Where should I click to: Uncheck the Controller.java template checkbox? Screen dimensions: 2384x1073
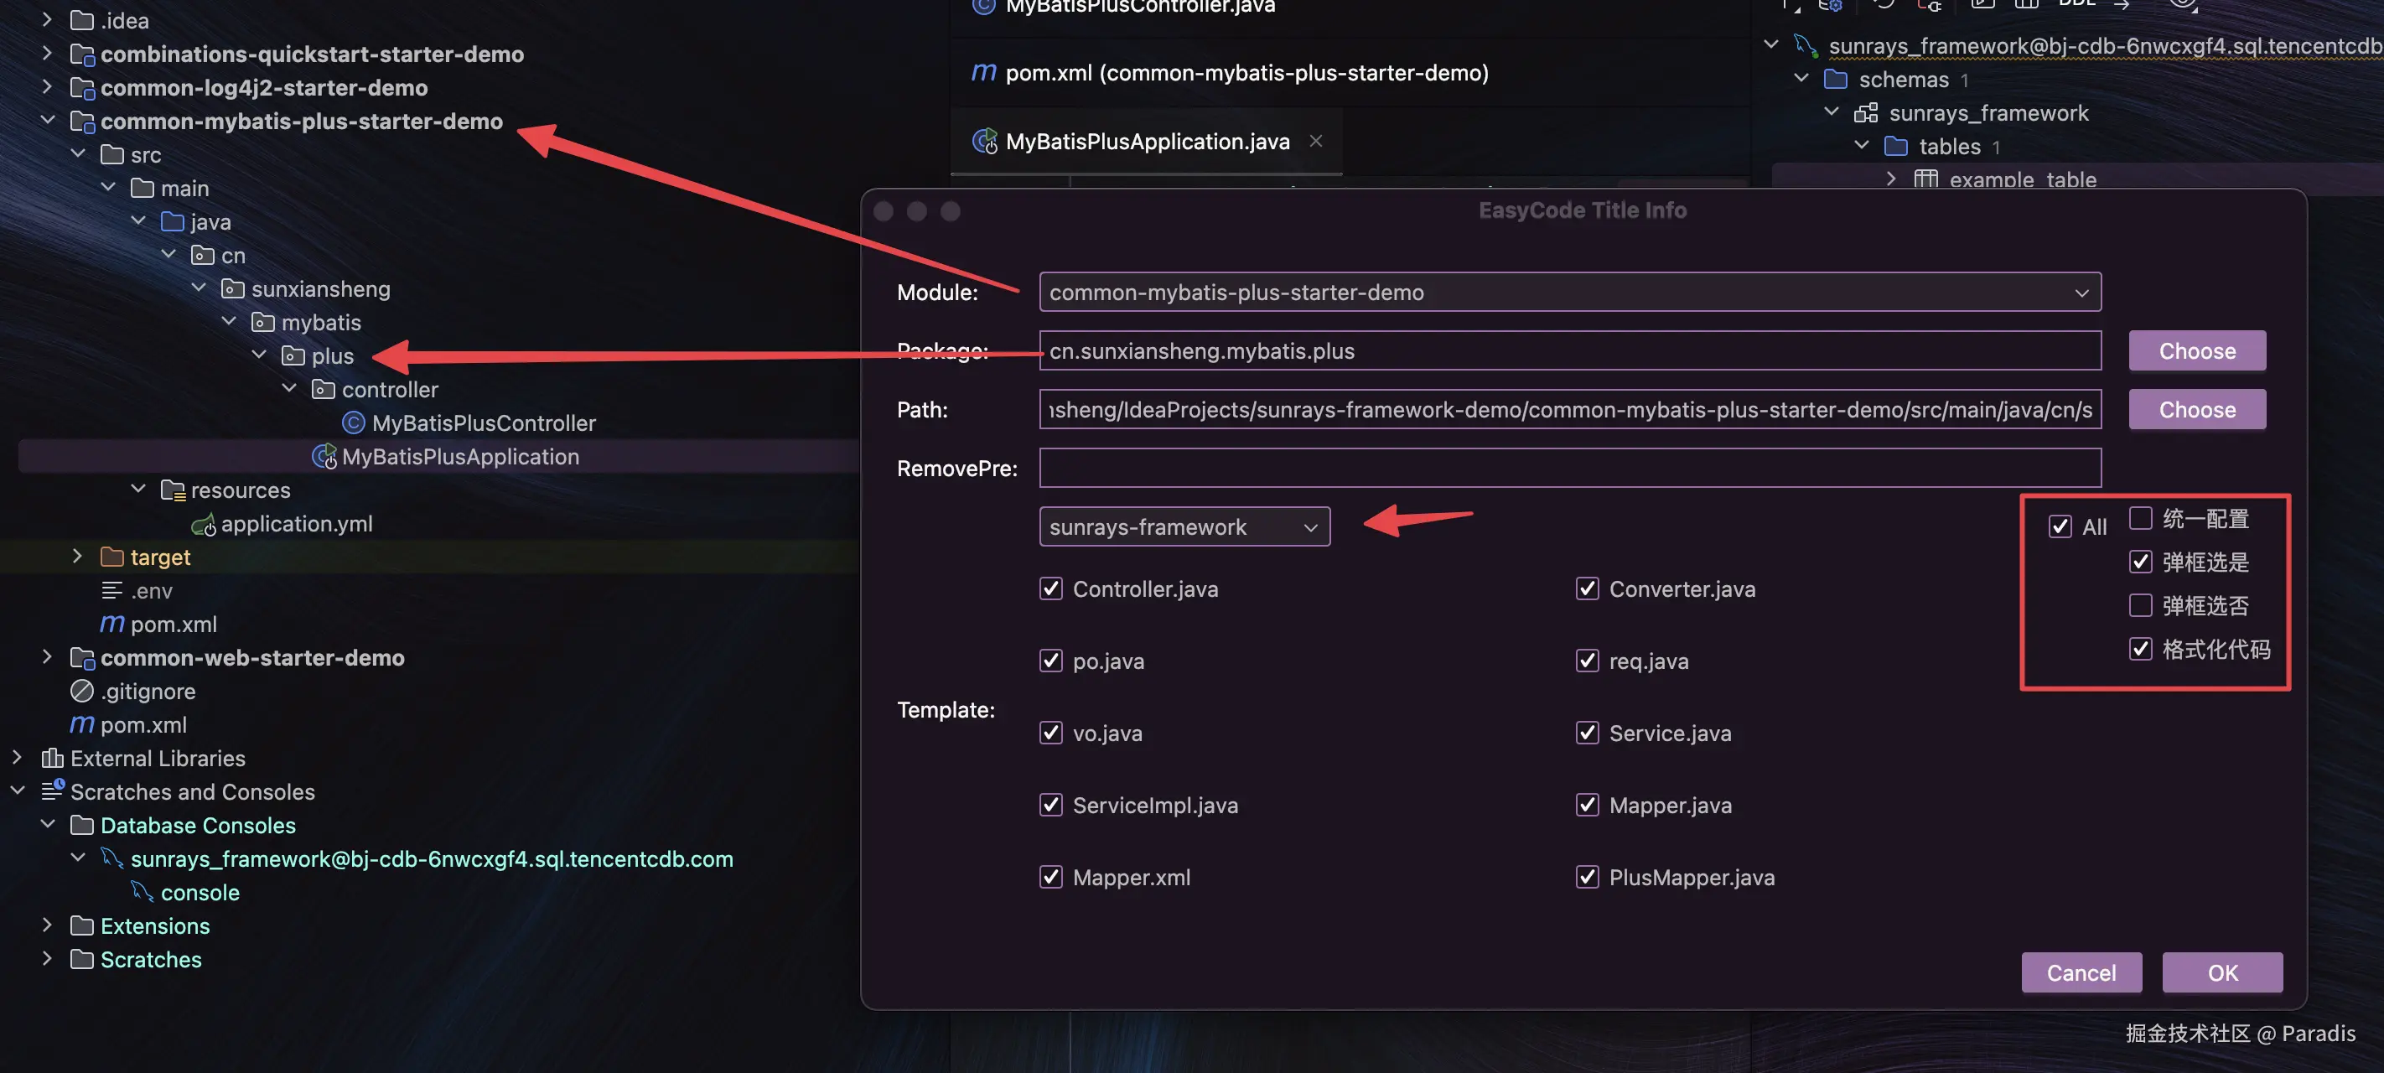[x=1050, y=588]
